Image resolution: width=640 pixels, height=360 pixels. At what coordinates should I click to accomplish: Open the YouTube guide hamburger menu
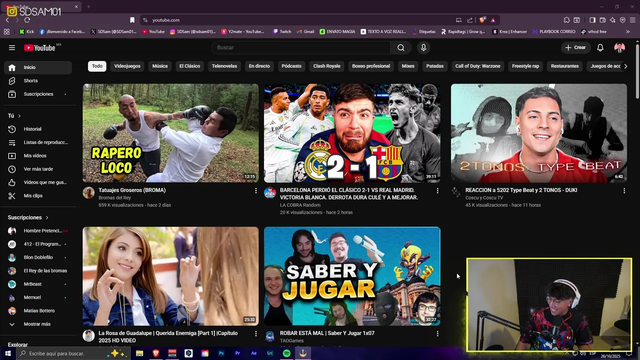pyautogui.click(x=12, y=47)
